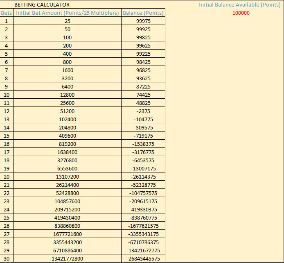
Task: Select the Initial Bet Amount column header
Action: [x=68, y=13]
